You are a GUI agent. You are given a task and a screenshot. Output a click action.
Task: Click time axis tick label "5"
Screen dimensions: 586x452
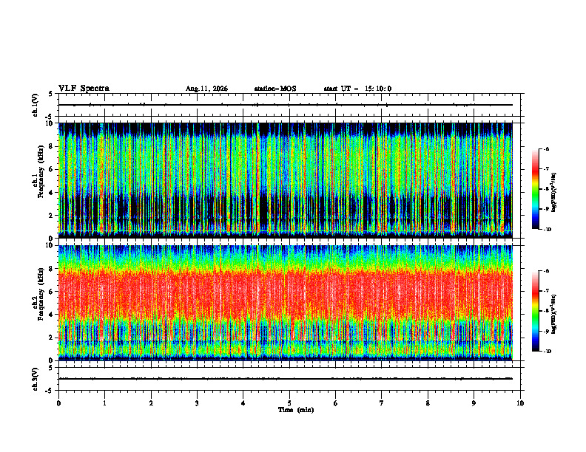tap(289, 403)
